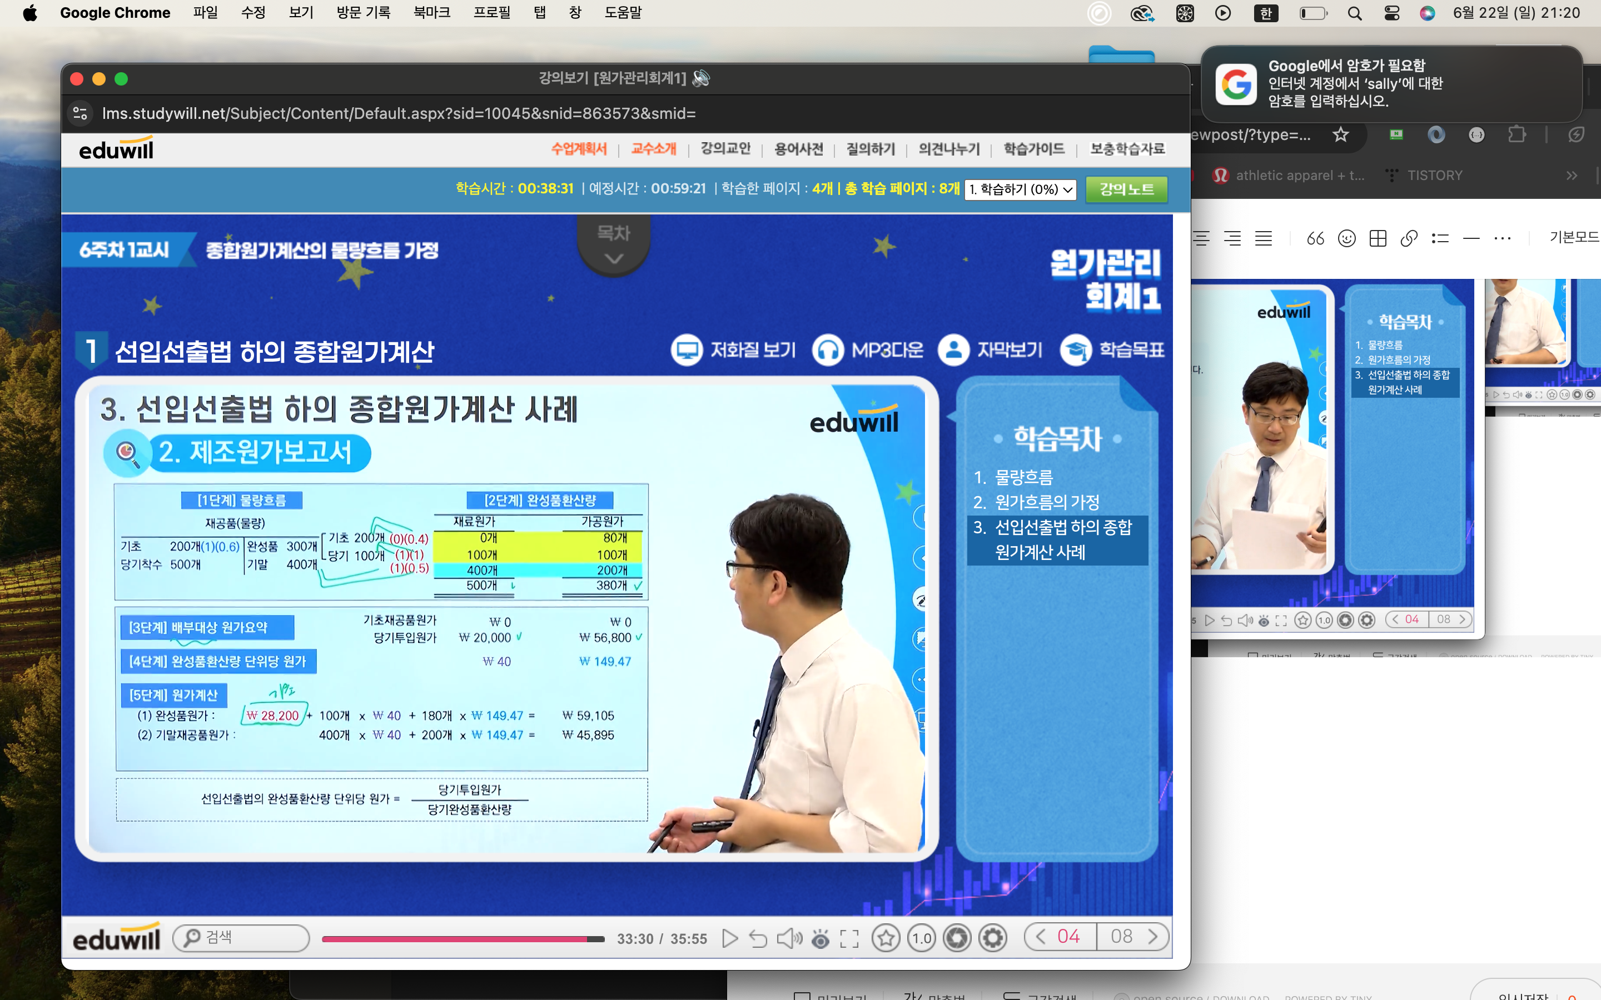The image size is (1601, 1000).
Task: Open the 보기 menu in menu bar
Action: click(x=301, y=13)
